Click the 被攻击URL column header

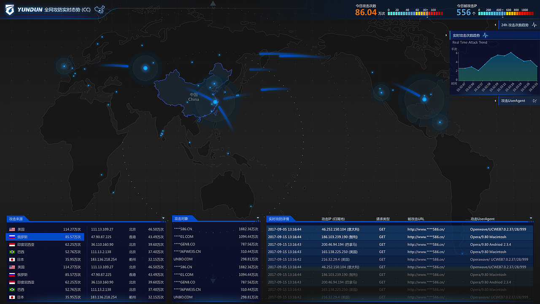(416, 219)
